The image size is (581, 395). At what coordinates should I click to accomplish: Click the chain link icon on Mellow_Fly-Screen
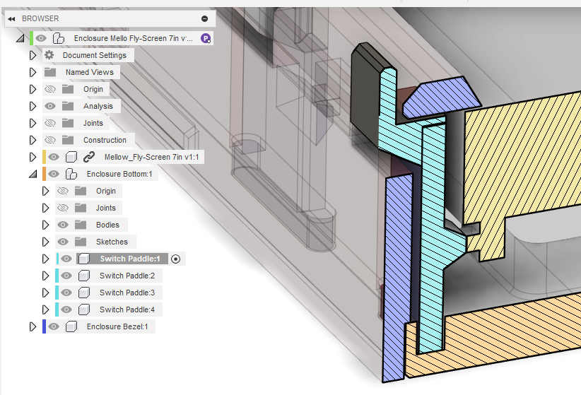(x=89, y=157)
